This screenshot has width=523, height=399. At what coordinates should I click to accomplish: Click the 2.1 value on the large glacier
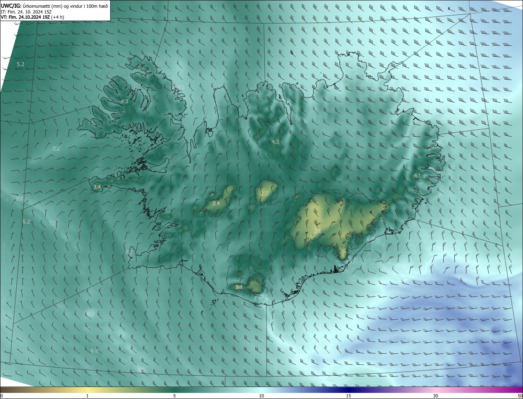pos(317,231)
